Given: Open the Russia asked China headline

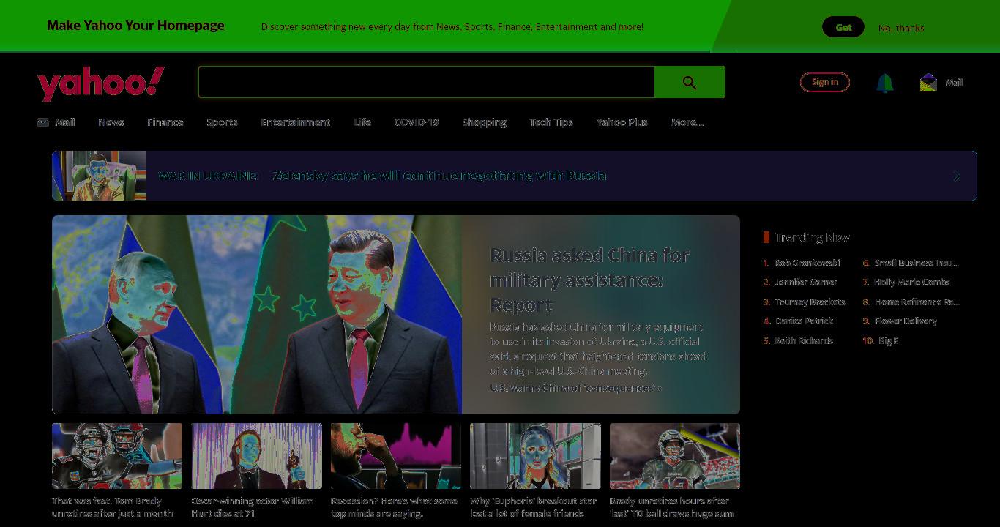Looking at the screenshot, I should (589, 280).
